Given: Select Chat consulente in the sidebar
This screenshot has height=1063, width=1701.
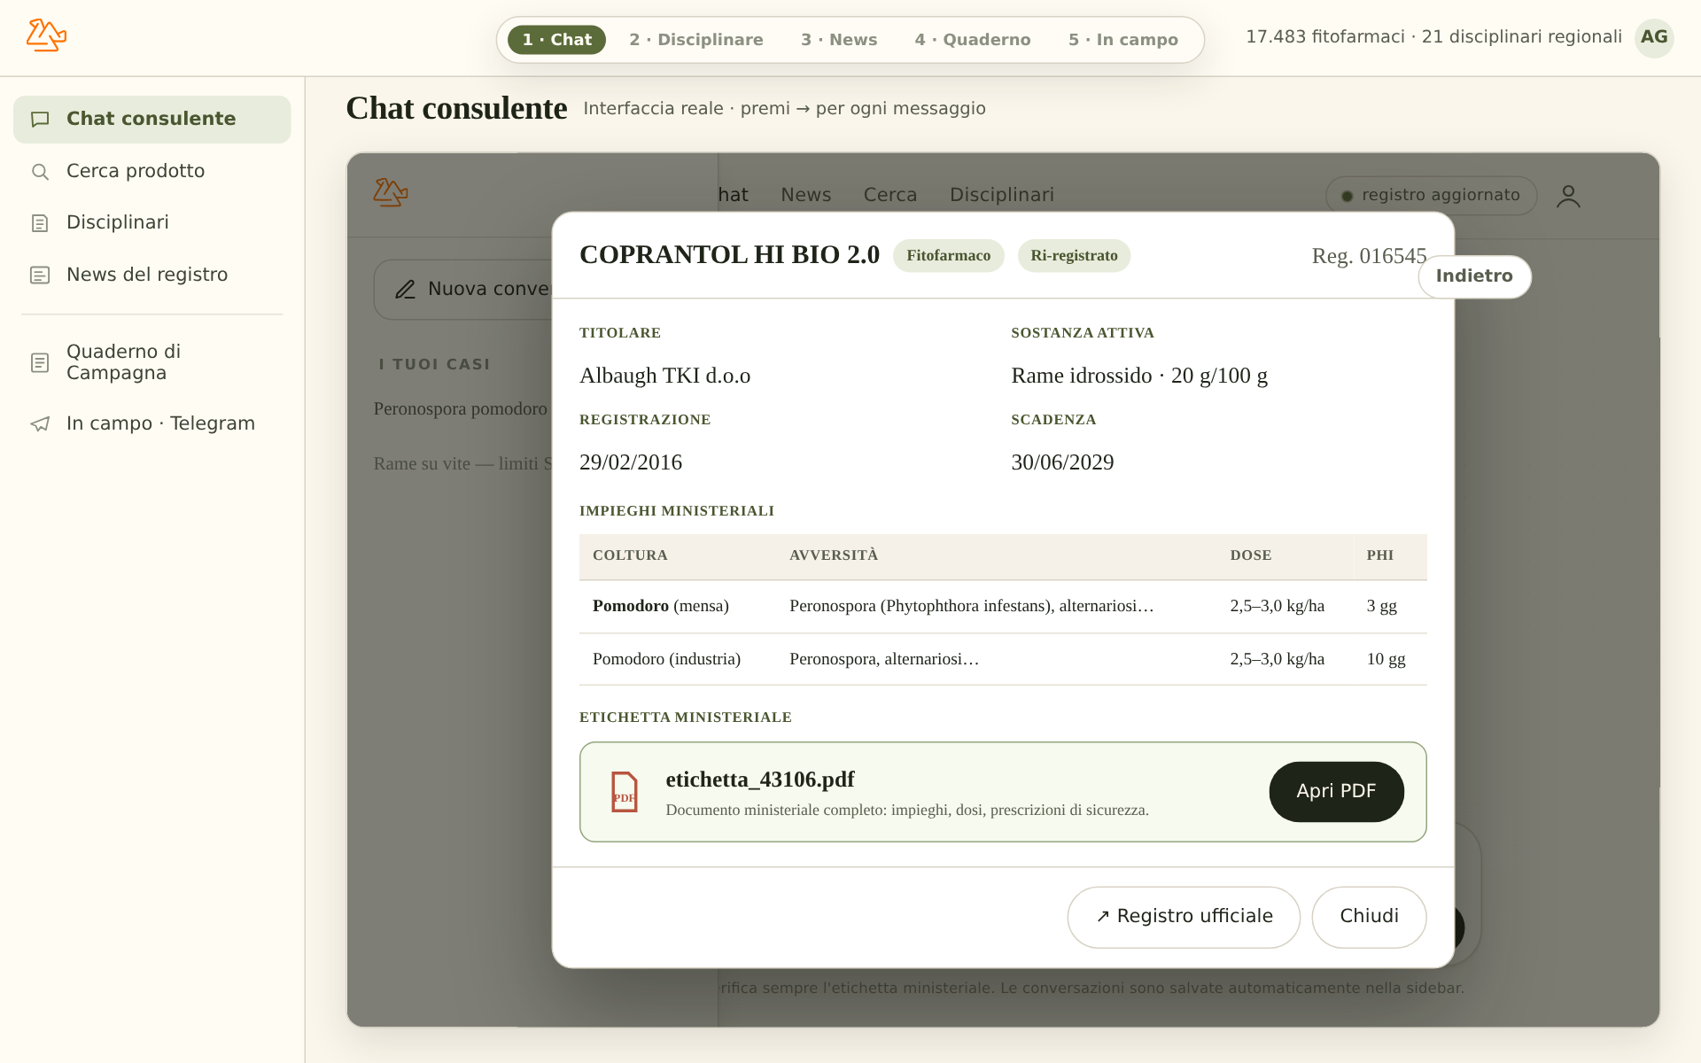Looking at the screenshot, I should click(151, 119).
